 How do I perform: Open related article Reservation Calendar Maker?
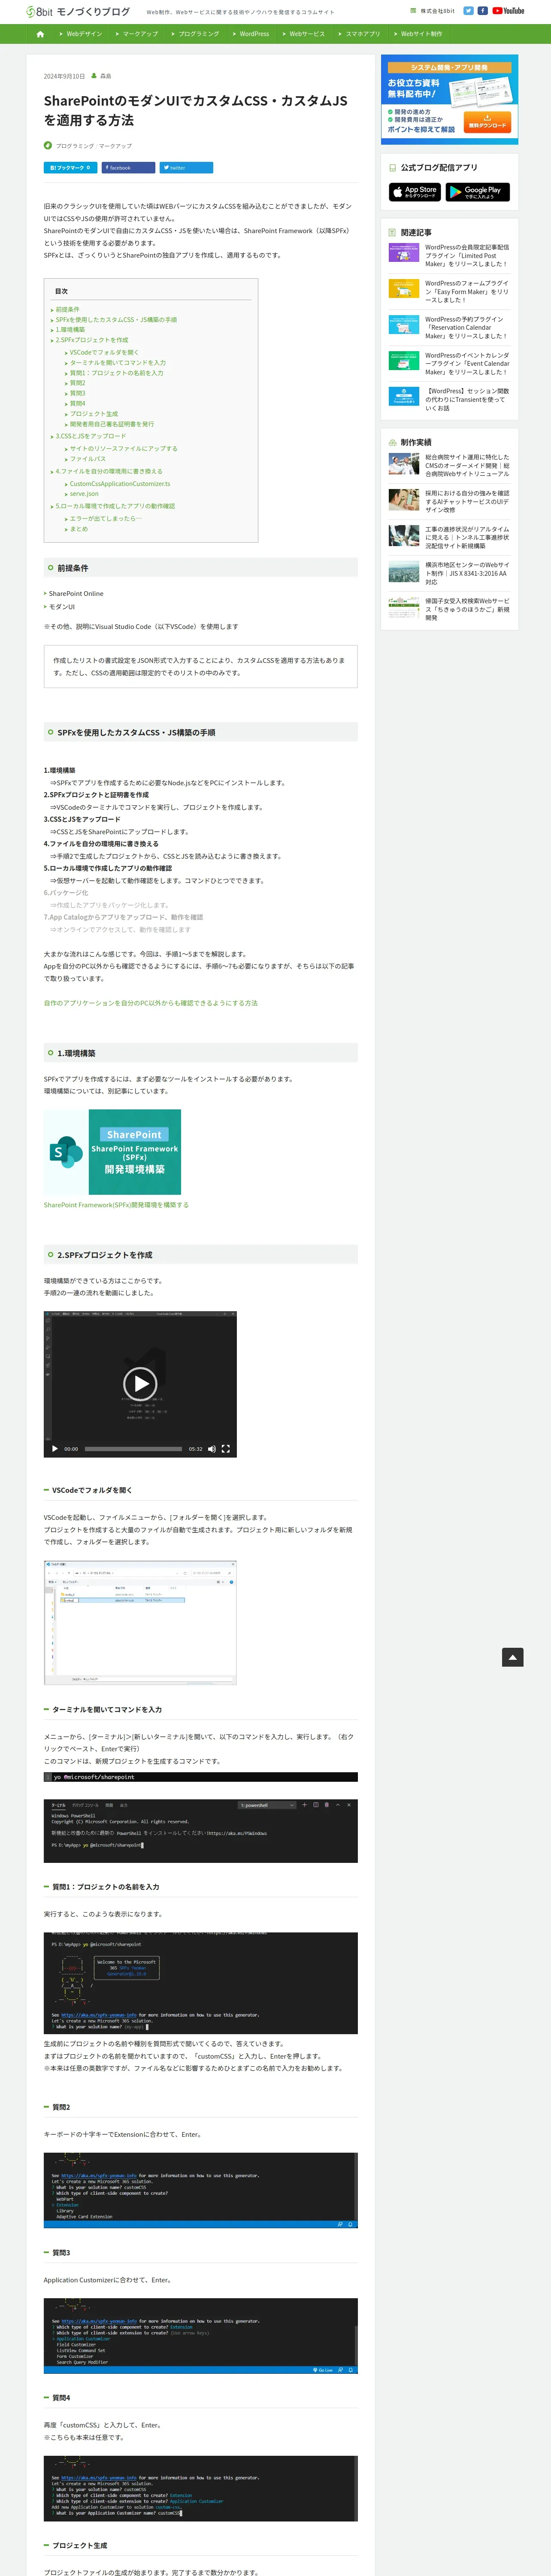467,327
